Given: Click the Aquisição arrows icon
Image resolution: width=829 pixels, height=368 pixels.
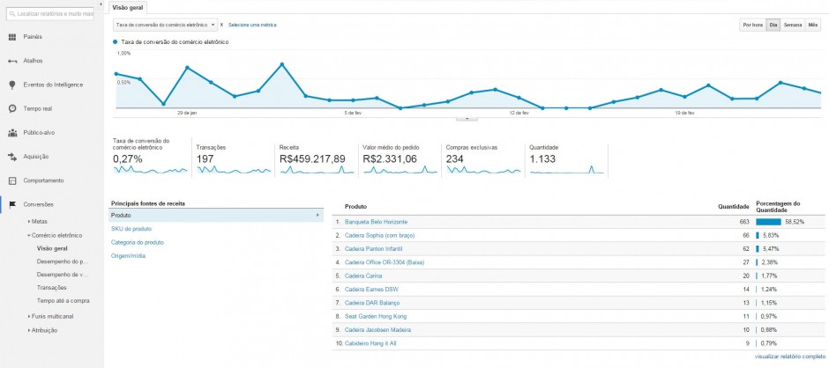Looking at the screenshot, I should [x=12, y=157].
